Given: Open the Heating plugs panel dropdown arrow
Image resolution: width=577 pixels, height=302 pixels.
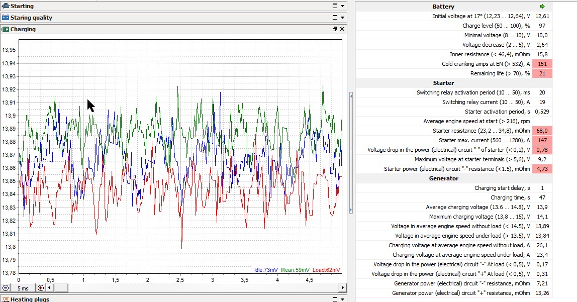Looking at the screenshot, I should click(343, 299).
